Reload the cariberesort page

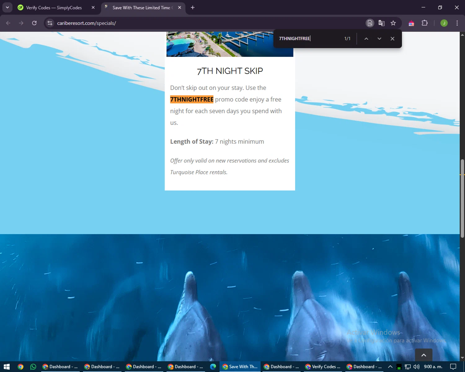click(34, 23)
